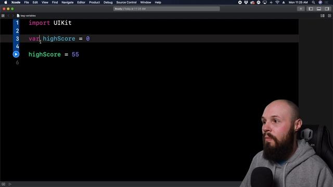Toggle the debug area panel

coord(319,9)
